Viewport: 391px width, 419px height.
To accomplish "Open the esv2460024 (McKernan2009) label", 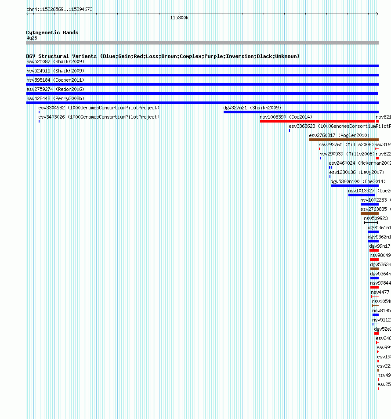I will tap(360, 163).
